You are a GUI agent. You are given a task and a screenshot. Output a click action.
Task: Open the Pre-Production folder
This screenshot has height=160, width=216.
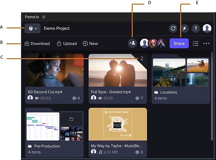point(54,133)
